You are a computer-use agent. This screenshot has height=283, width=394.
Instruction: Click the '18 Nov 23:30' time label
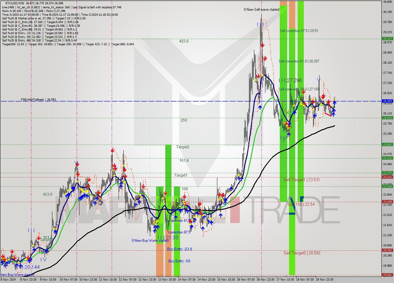tap(325, 280)
